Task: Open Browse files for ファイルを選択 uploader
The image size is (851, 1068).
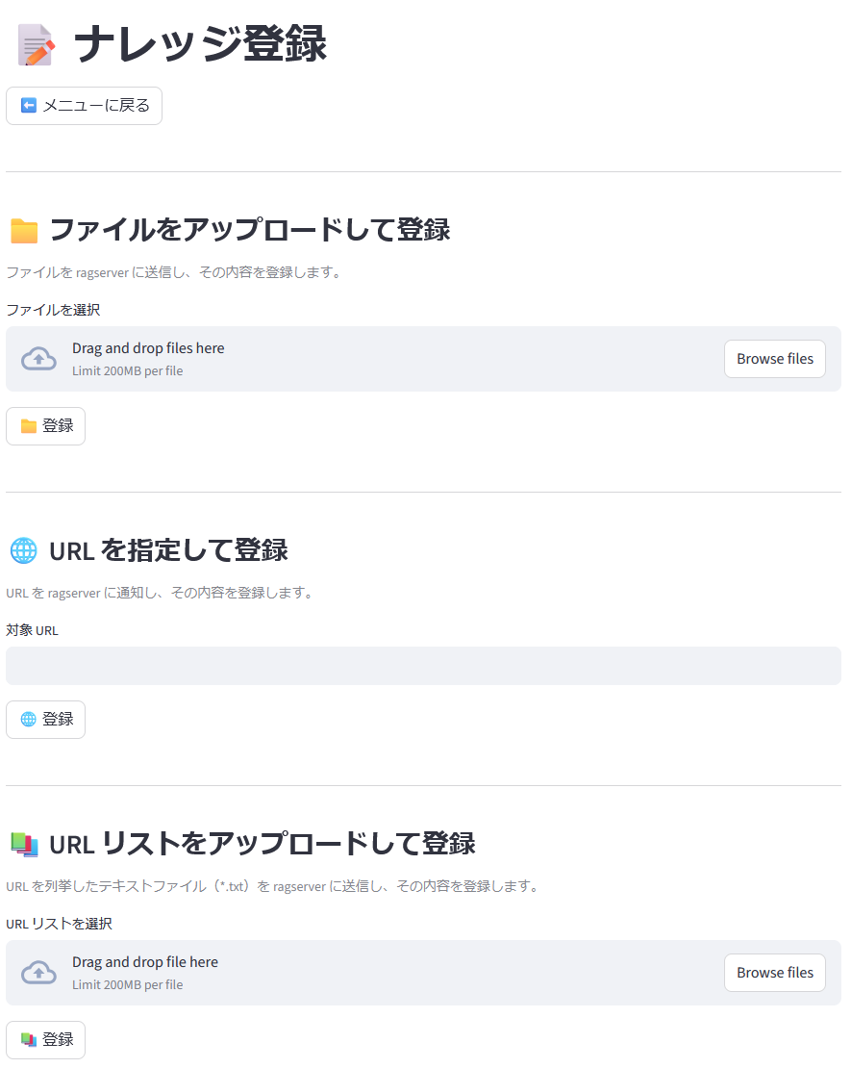Action: point(775,359)
